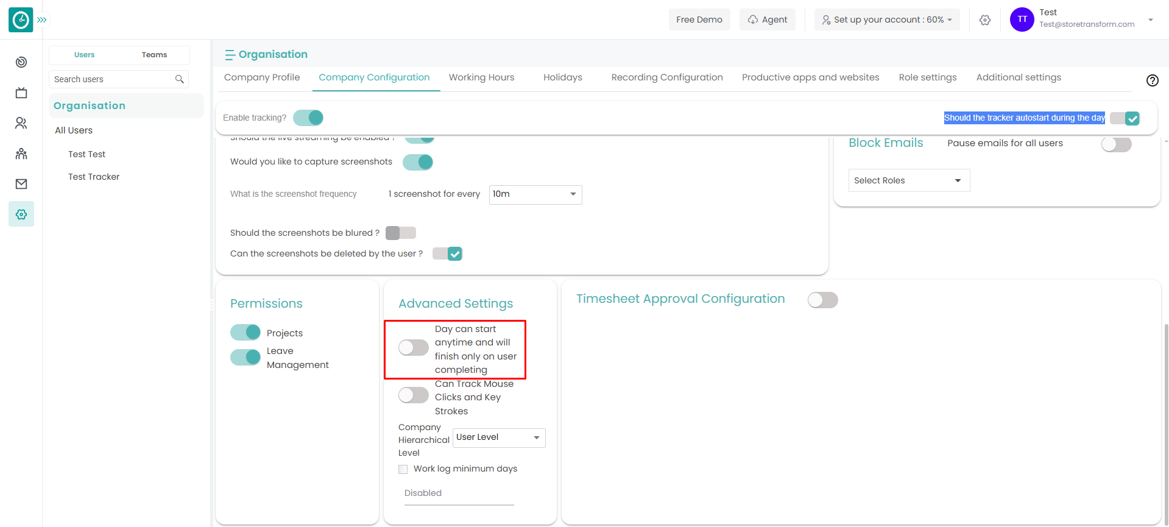
Task: Enable Timesheet Approval Configuration toggle
Action: 823,300
